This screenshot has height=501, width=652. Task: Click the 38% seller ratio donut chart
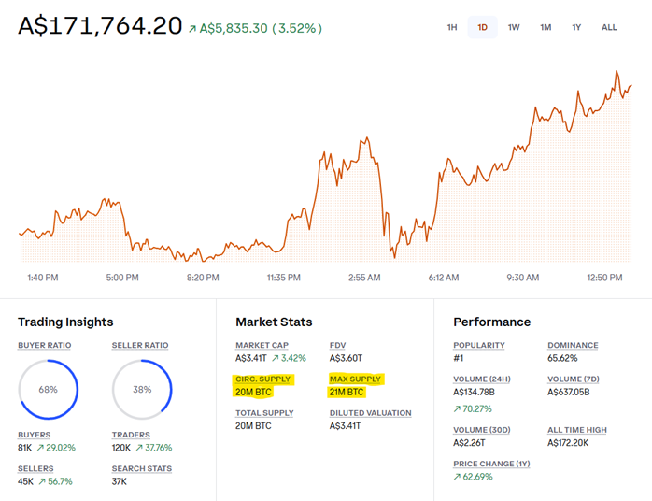pyautogui.click(x=142, y=389)
